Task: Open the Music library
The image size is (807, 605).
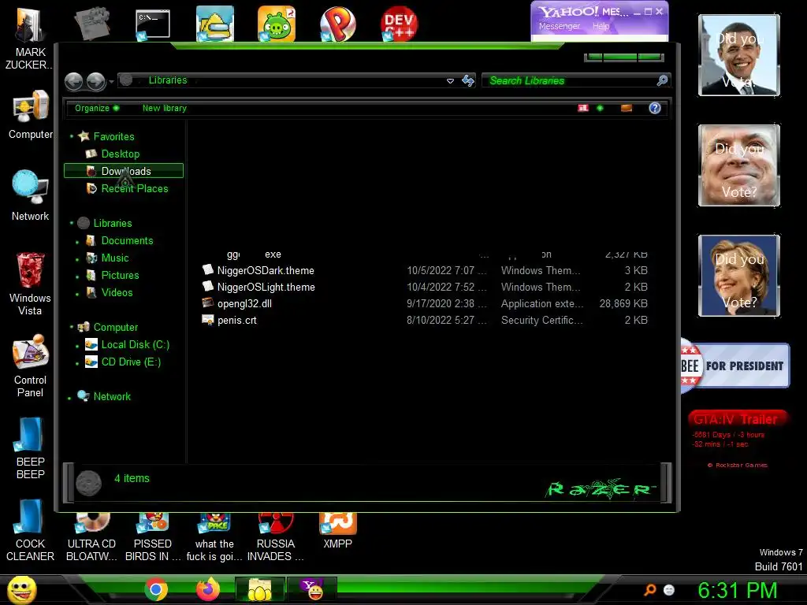Action: click(115, 258)
